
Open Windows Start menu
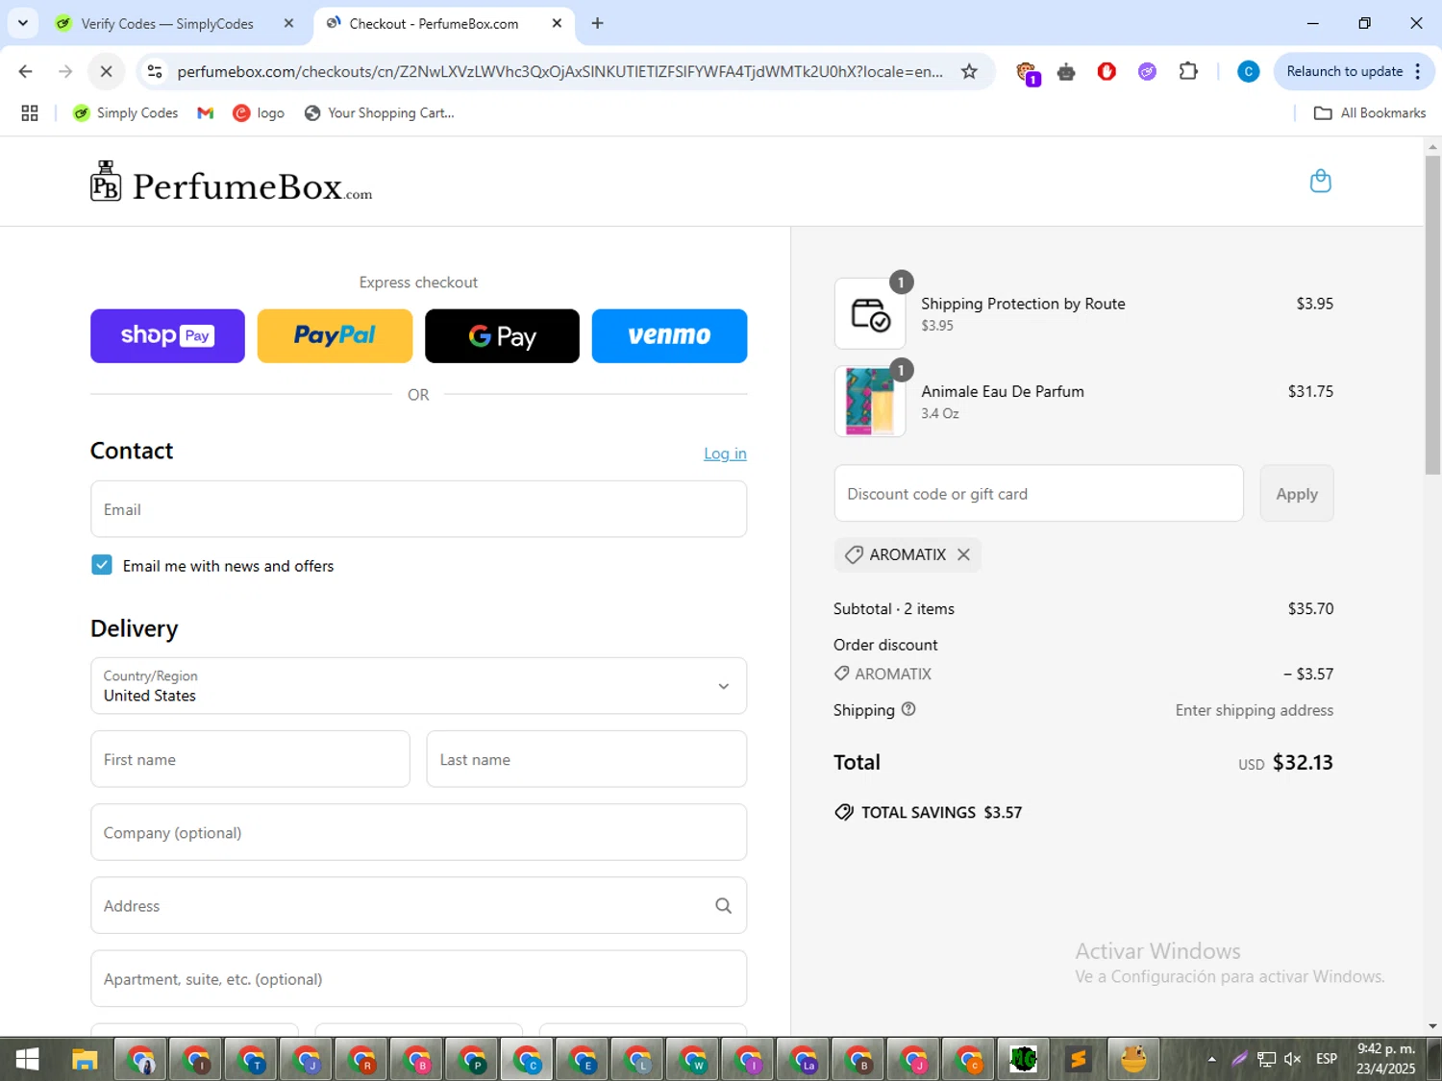click(x=28, y=1059)
